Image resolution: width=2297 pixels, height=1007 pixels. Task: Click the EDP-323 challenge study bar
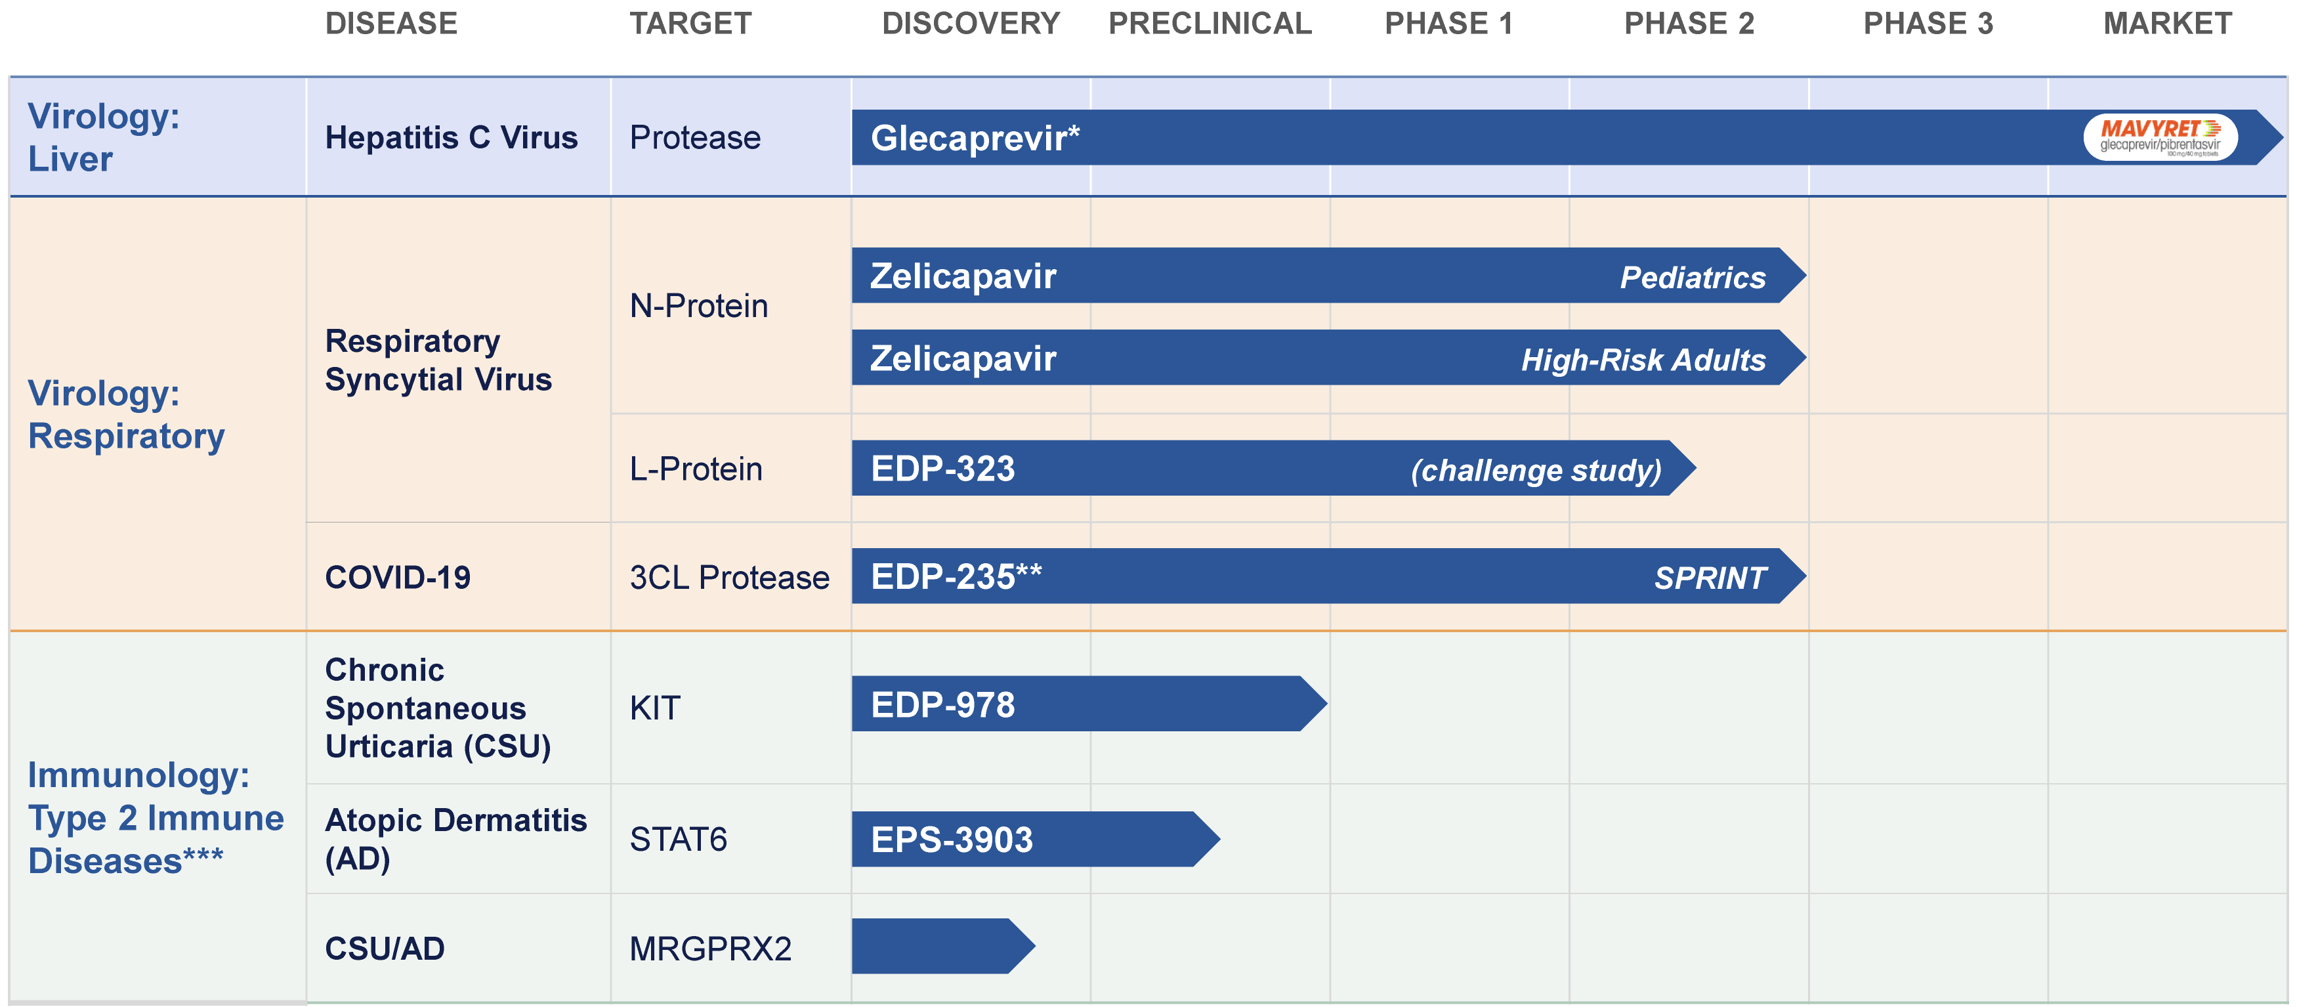coord(1266,468)
